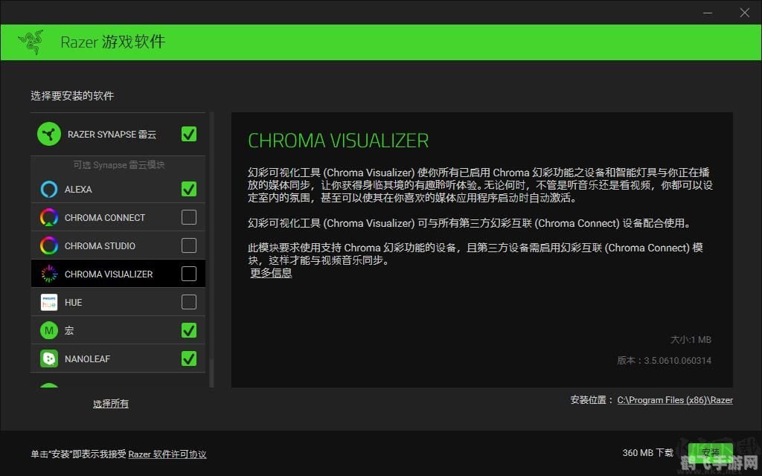762x476 pixels.
Task: Select the Razer Synapse 雷云 icon
Action: 50,134
